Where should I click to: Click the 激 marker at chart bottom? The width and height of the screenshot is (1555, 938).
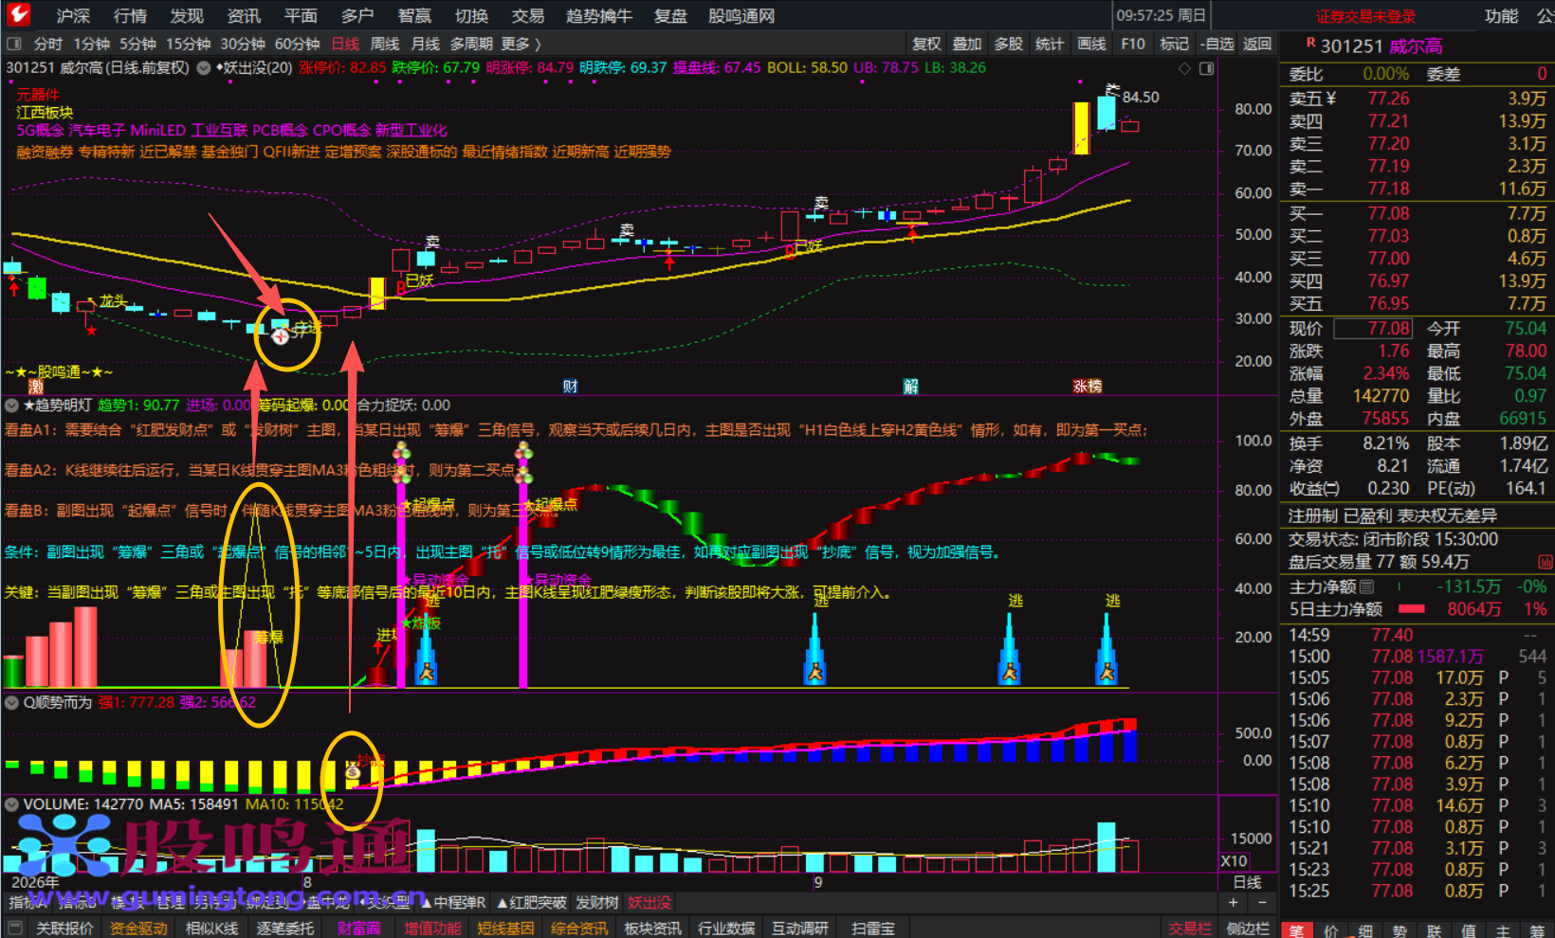coord(36,387)
